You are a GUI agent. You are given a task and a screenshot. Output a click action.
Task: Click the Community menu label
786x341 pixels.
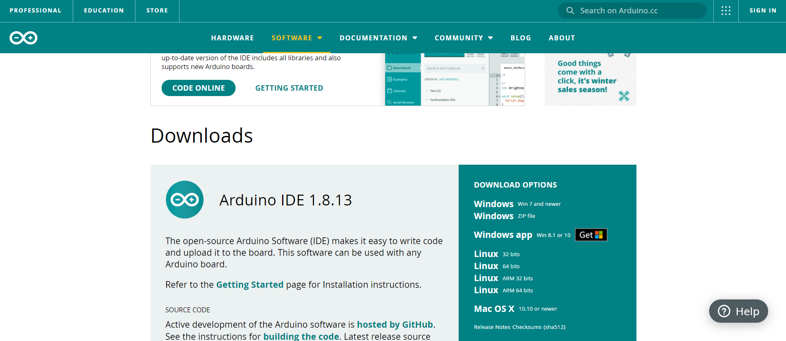click(x=459, y=38)
